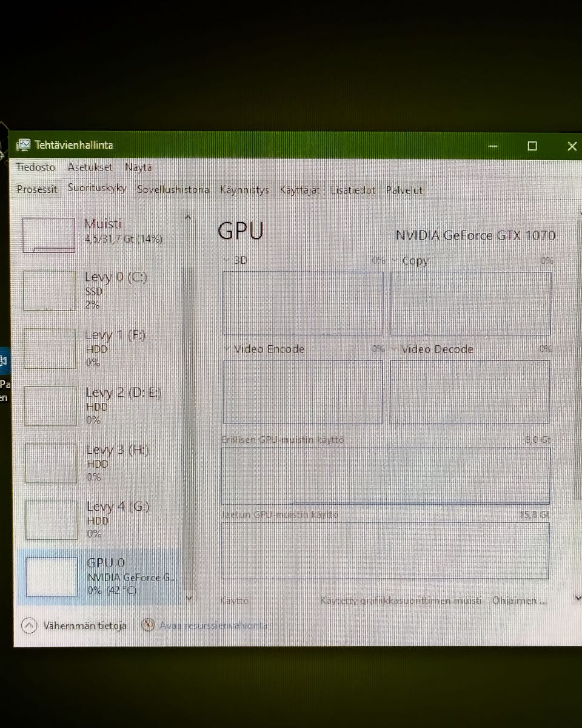Click the resource monitor icon
The width and height of the screenshot is (582, 728).
pyautogui.click(x=148, y=625)
